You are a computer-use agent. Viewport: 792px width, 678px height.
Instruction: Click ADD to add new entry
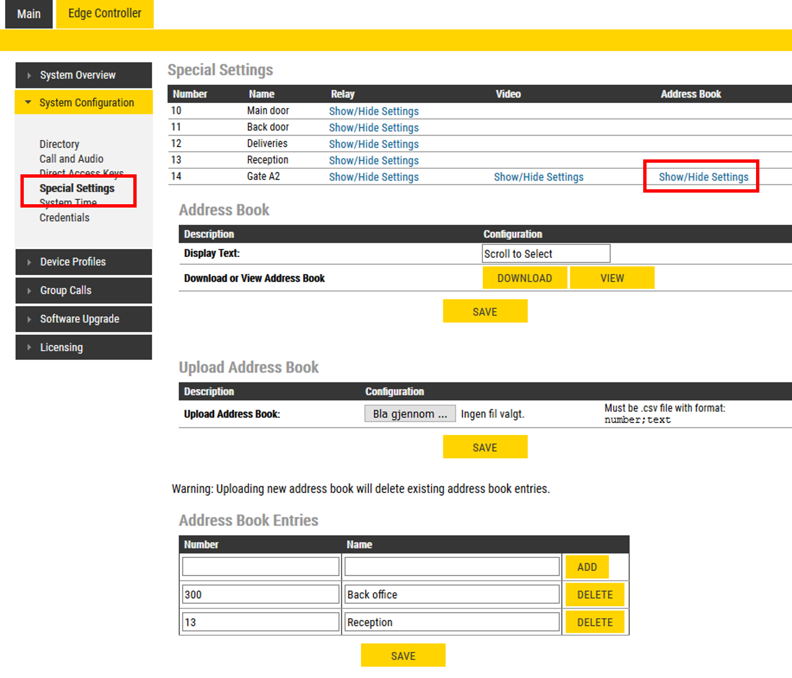[587, 567]
